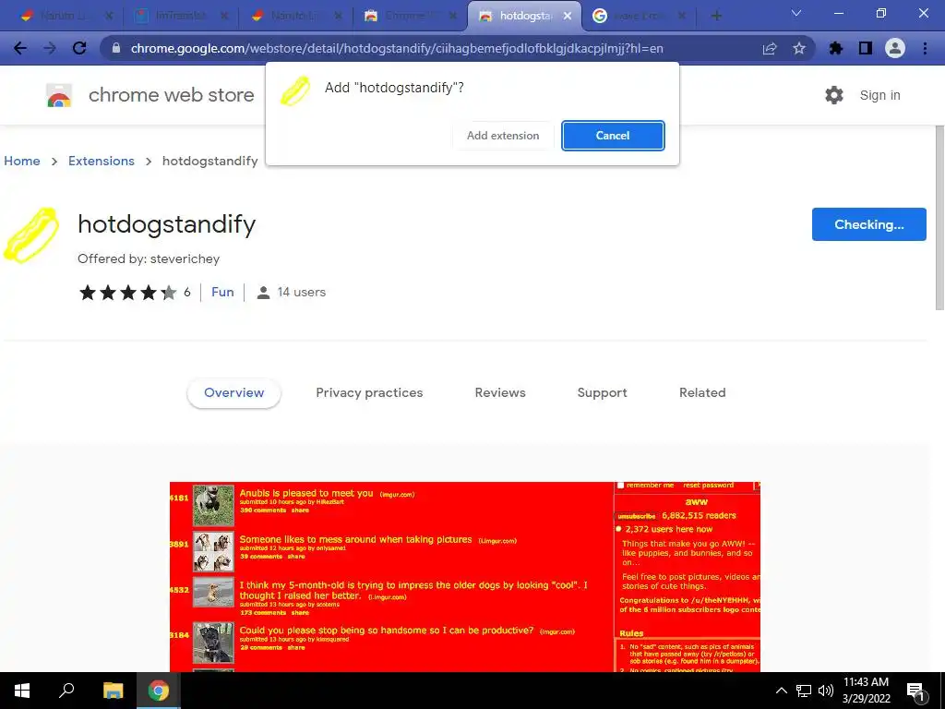
Task: Click the large hotdogstandify extension icon
Action: coord(31,235)
